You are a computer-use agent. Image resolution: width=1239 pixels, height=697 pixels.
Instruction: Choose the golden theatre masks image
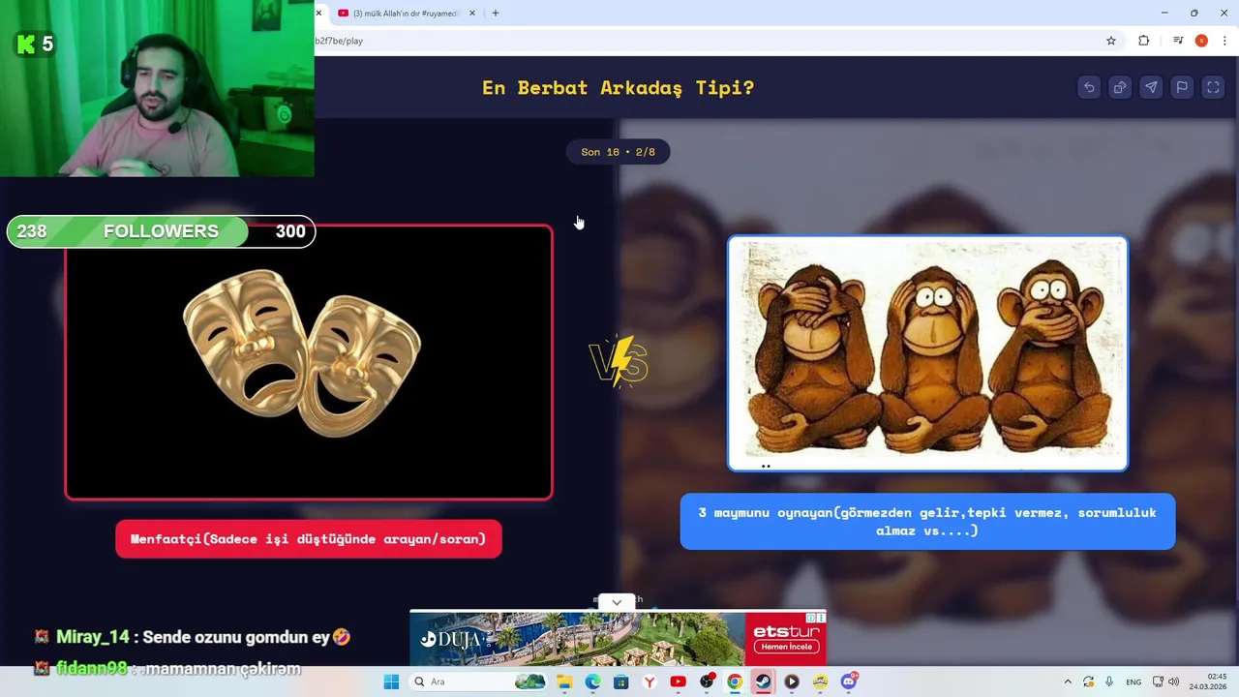click(x=309, y=362)
